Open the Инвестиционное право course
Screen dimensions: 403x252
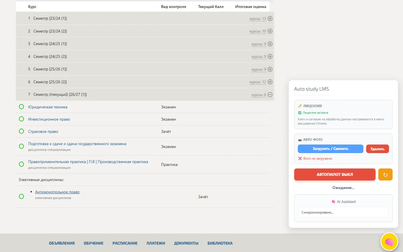coord(49,119)
